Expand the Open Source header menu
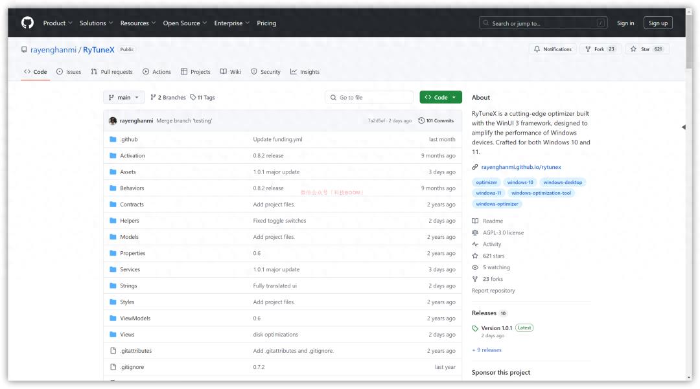Image resolution: width=700 pixels, height=389 pixels. pyautogui.click(x=185, y=23)
